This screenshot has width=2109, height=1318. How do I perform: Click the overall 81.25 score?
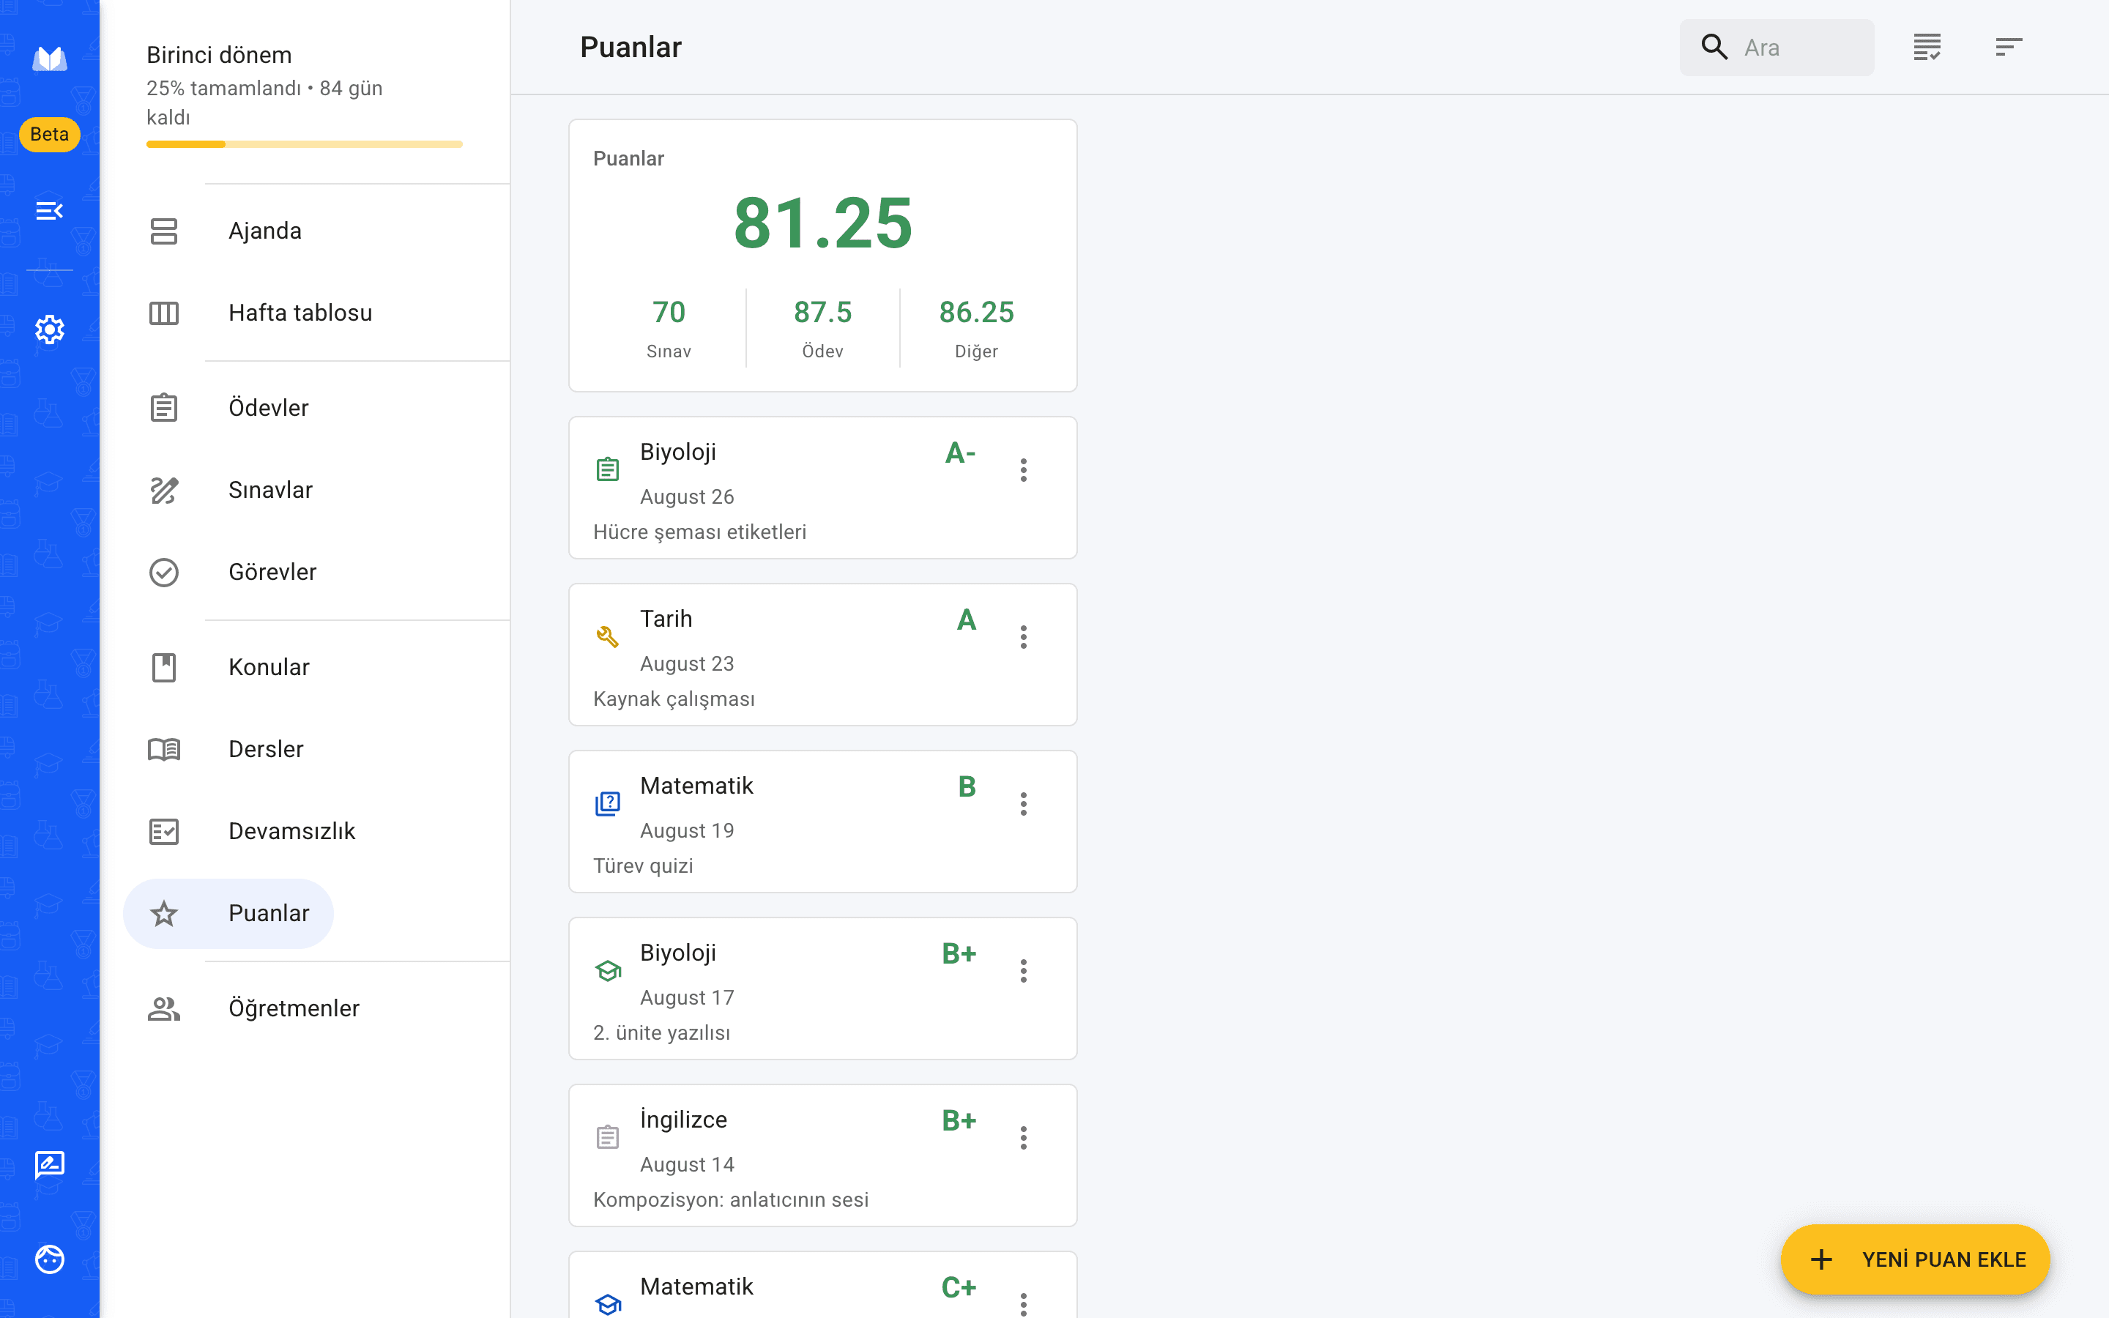(x=822, y=223)
